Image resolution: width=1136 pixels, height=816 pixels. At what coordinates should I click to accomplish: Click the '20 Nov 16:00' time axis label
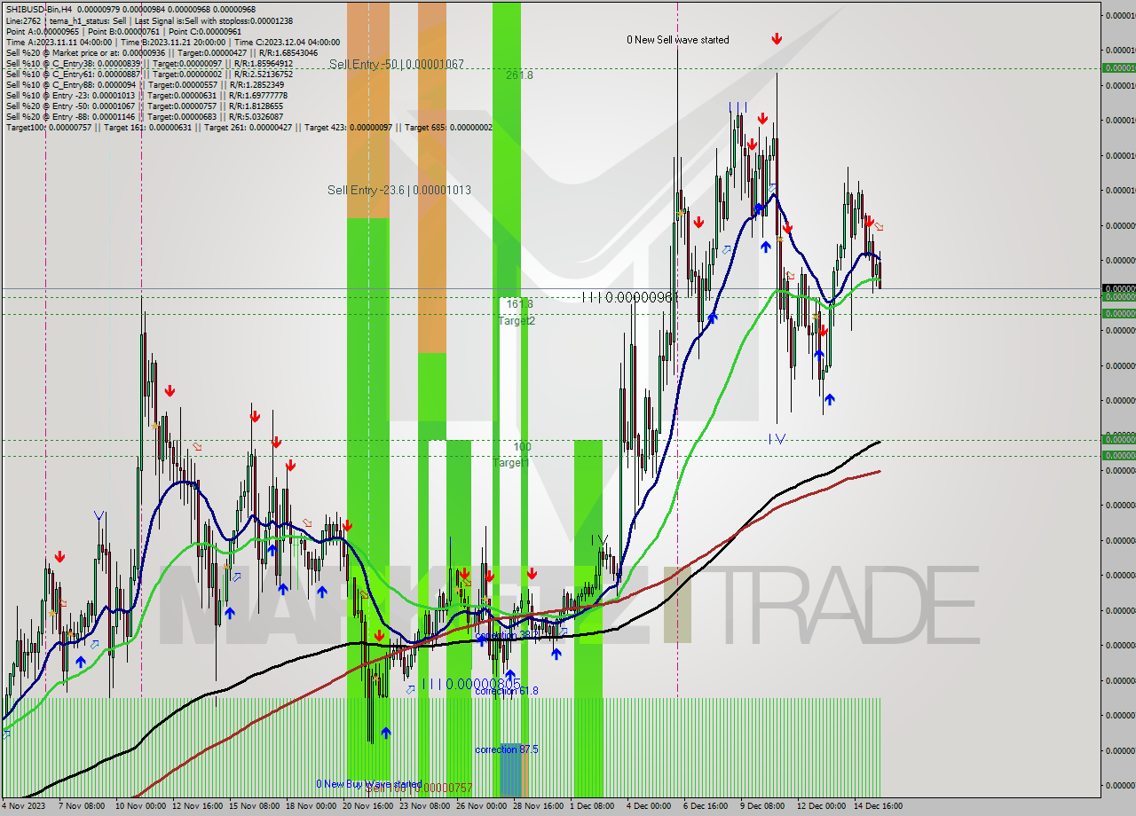click(367, 806)
